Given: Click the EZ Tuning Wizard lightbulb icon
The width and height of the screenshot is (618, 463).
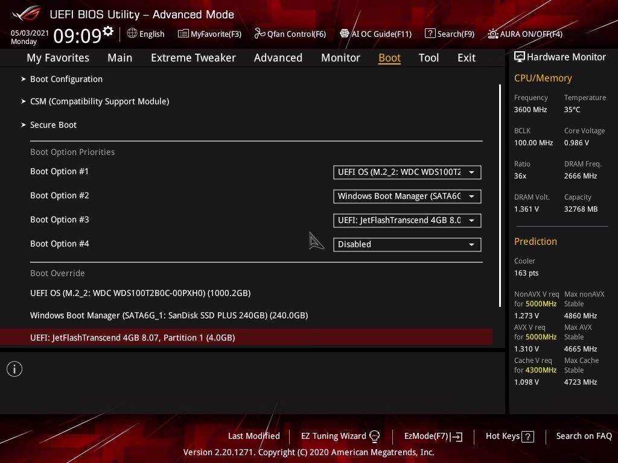Looking at the screenshot, I should tap(374, 436).
